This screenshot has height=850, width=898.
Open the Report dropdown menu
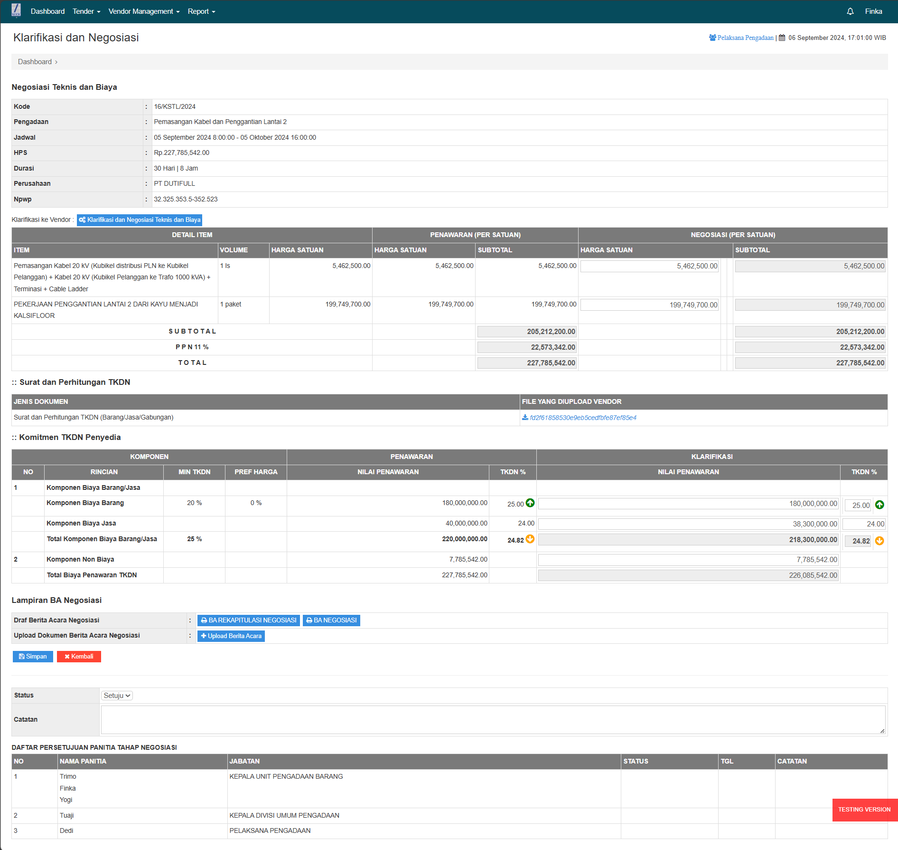pos(201,11)
